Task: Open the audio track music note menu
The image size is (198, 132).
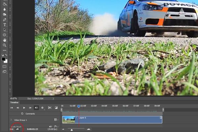Action: coord(56,126)
